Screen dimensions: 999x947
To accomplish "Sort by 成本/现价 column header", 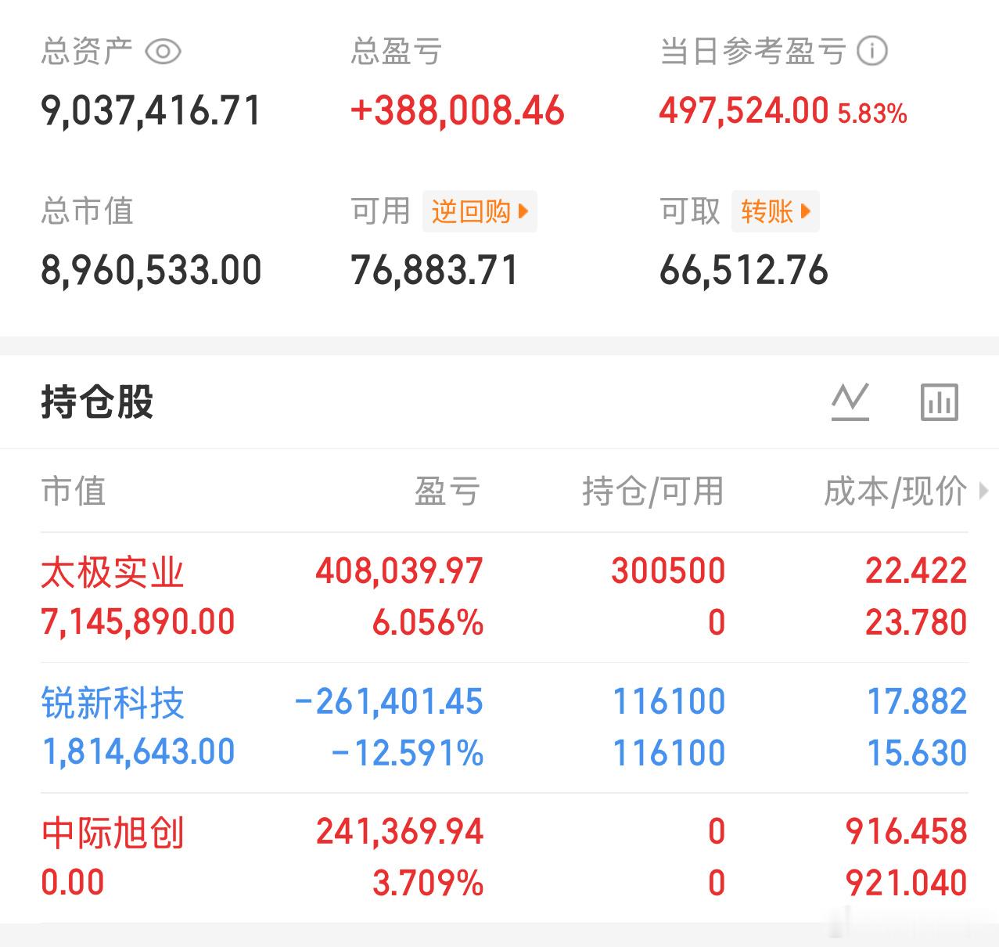I will click(895, 492).
